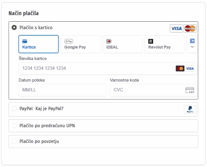This screenshot has height=167, width=207.
Task: Click the CVC card icon in security field
Action: [190, 90]
